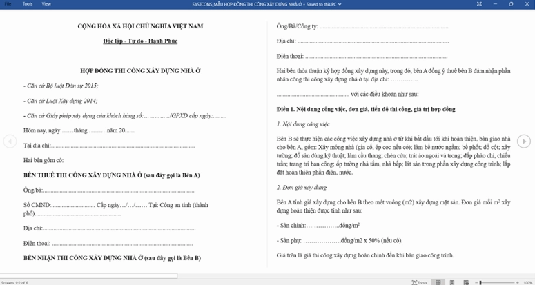Switch to Read Mode view icon
Viewport: 535px width, 285px height.
(x=438, y=282)
